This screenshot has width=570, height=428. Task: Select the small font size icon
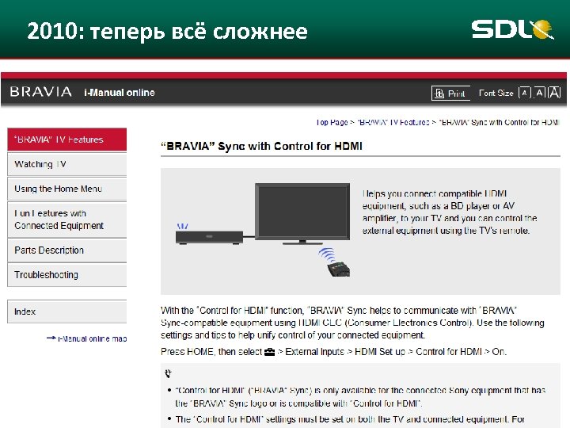point(524,94)
